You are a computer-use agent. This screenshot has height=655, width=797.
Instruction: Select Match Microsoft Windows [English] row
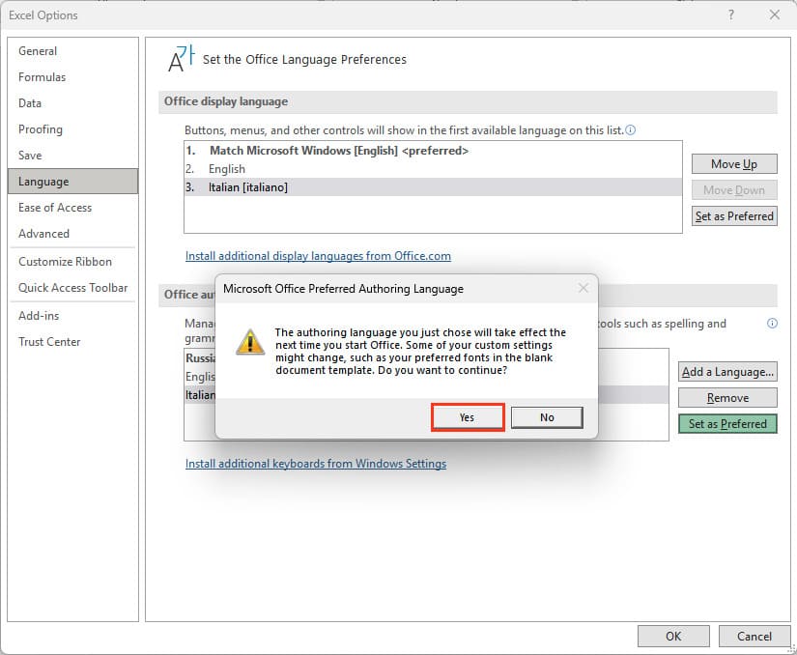coord(433,151)
